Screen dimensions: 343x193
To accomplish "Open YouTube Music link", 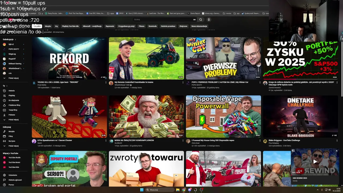I will [x=14, y=162].
